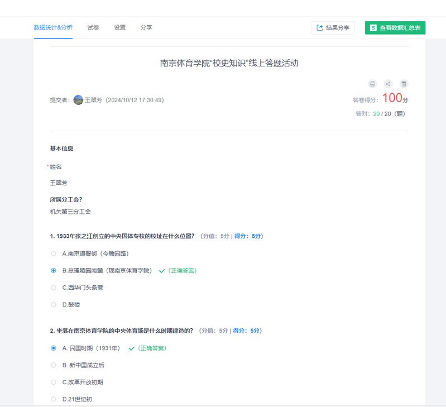The height and width of the screenshot is (407, 446).
Task: Switch to the 试卷 tab
Action: click(93, 27)
